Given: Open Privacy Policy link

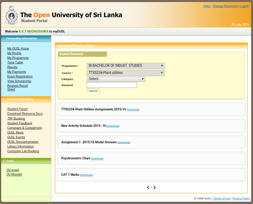Looking at the screenshot, I should pyautogui.click(x=241, y=199).
